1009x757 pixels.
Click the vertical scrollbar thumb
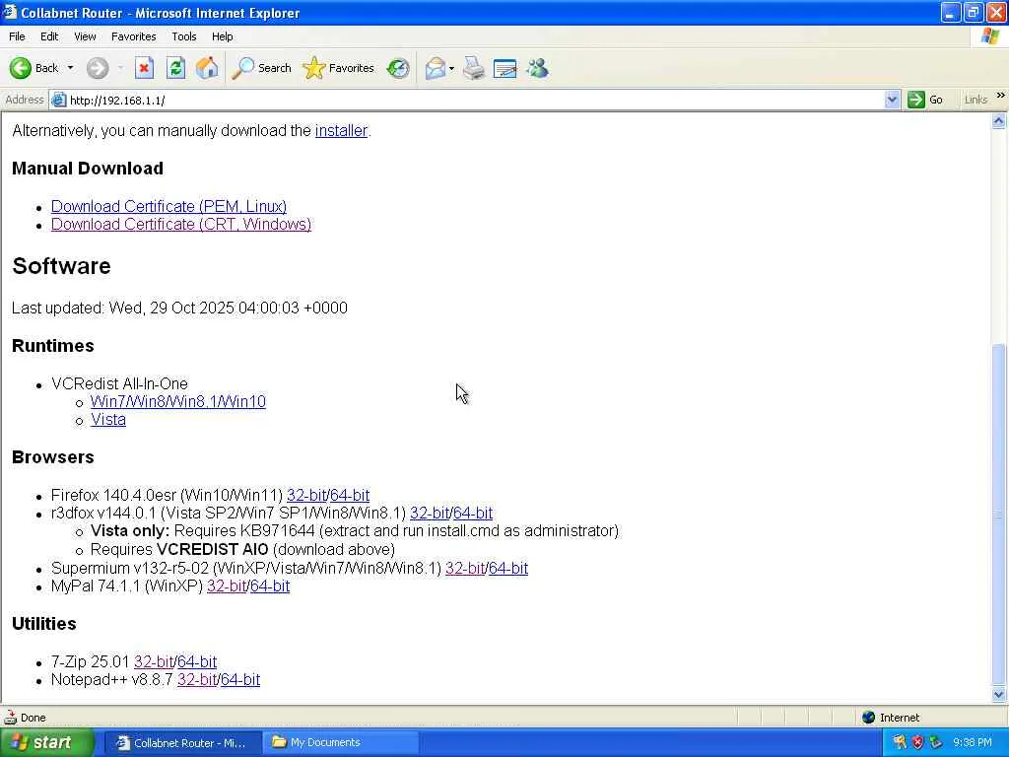[x=999, y=515]
